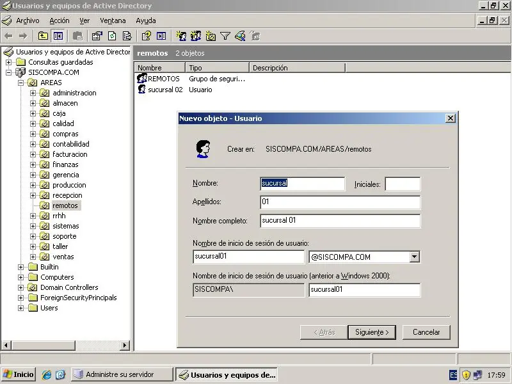Select ForeignSecurityPrincipals in the tree
Image resolution: width=512 pixels, height=384 pixels.
[x=78, y=298]
